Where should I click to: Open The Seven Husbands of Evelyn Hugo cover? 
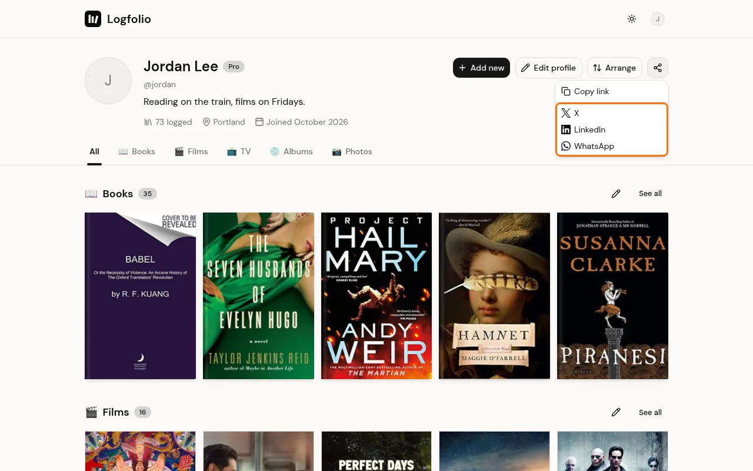(x=258, y=296)
